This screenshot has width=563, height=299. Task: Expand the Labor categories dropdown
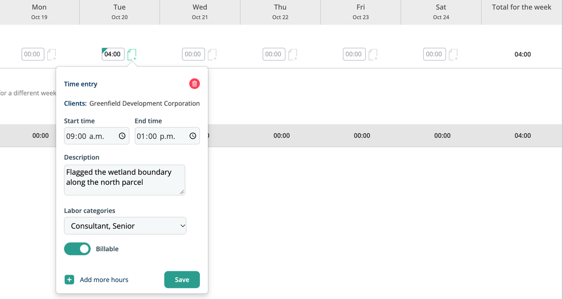pos(125,226)
